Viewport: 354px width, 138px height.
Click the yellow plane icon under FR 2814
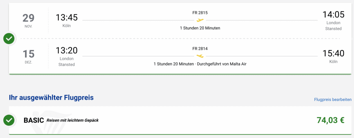pyautogui.click(x=200, y=56)
